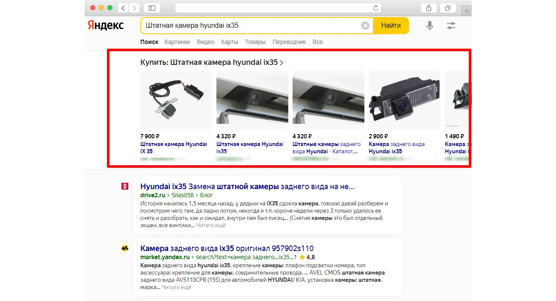556x301 pixels.
Task: Activate voice search microphone icon
Action: pyautogui.click(x=430, y=26)
